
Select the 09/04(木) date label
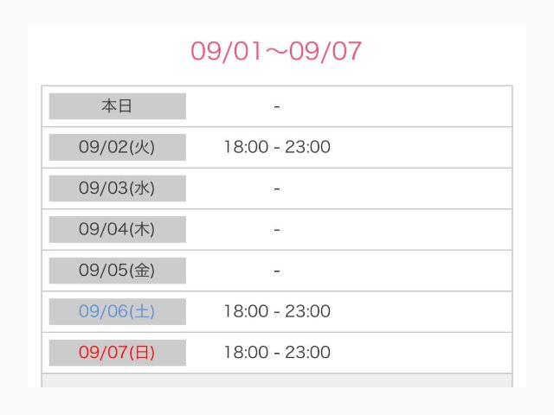coord(118,229)
